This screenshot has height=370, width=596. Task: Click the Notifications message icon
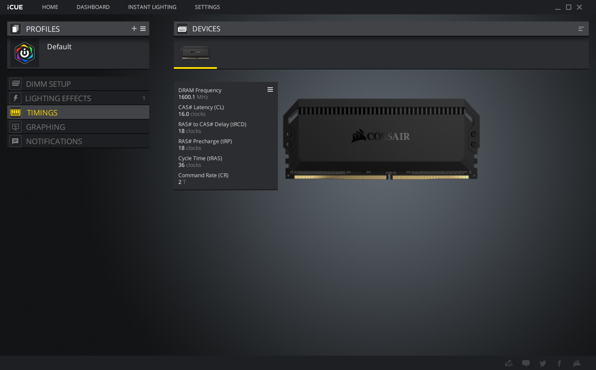point(16,141)
